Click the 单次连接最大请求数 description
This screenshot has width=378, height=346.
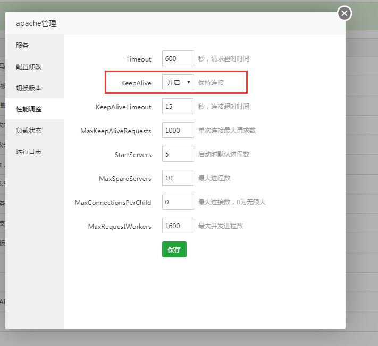[x=227, y=130]
